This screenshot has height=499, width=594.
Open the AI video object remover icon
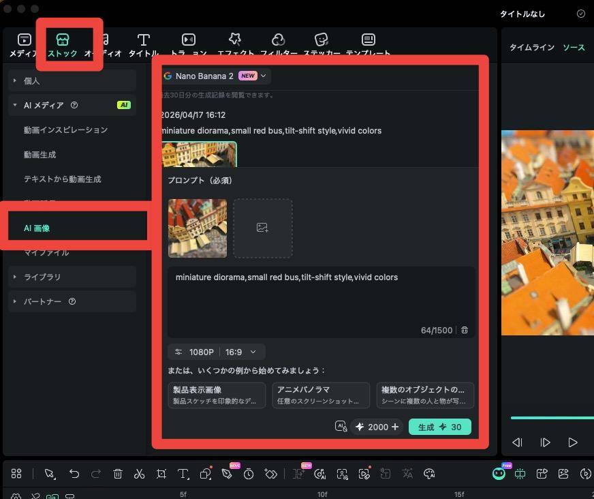tap(364, 474)
